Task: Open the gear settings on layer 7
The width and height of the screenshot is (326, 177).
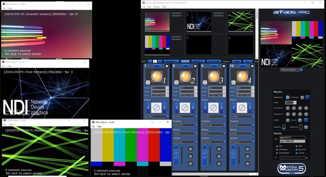Action: pos(148,82)
